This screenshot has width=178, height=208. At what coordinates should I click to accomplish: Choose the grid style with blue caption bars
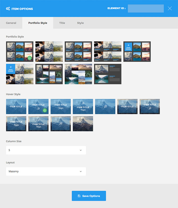(78, 52)
